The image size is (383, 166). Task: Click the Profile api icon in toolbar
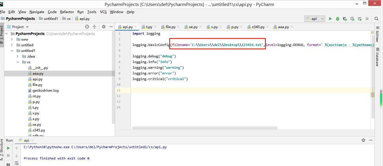[x=352, y=19]
